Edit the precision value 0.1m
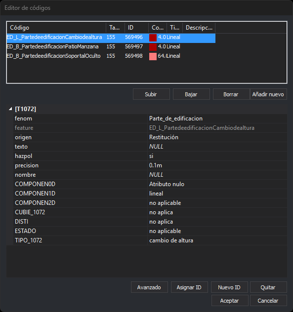The image size is (293, 312). pos(217,165)
